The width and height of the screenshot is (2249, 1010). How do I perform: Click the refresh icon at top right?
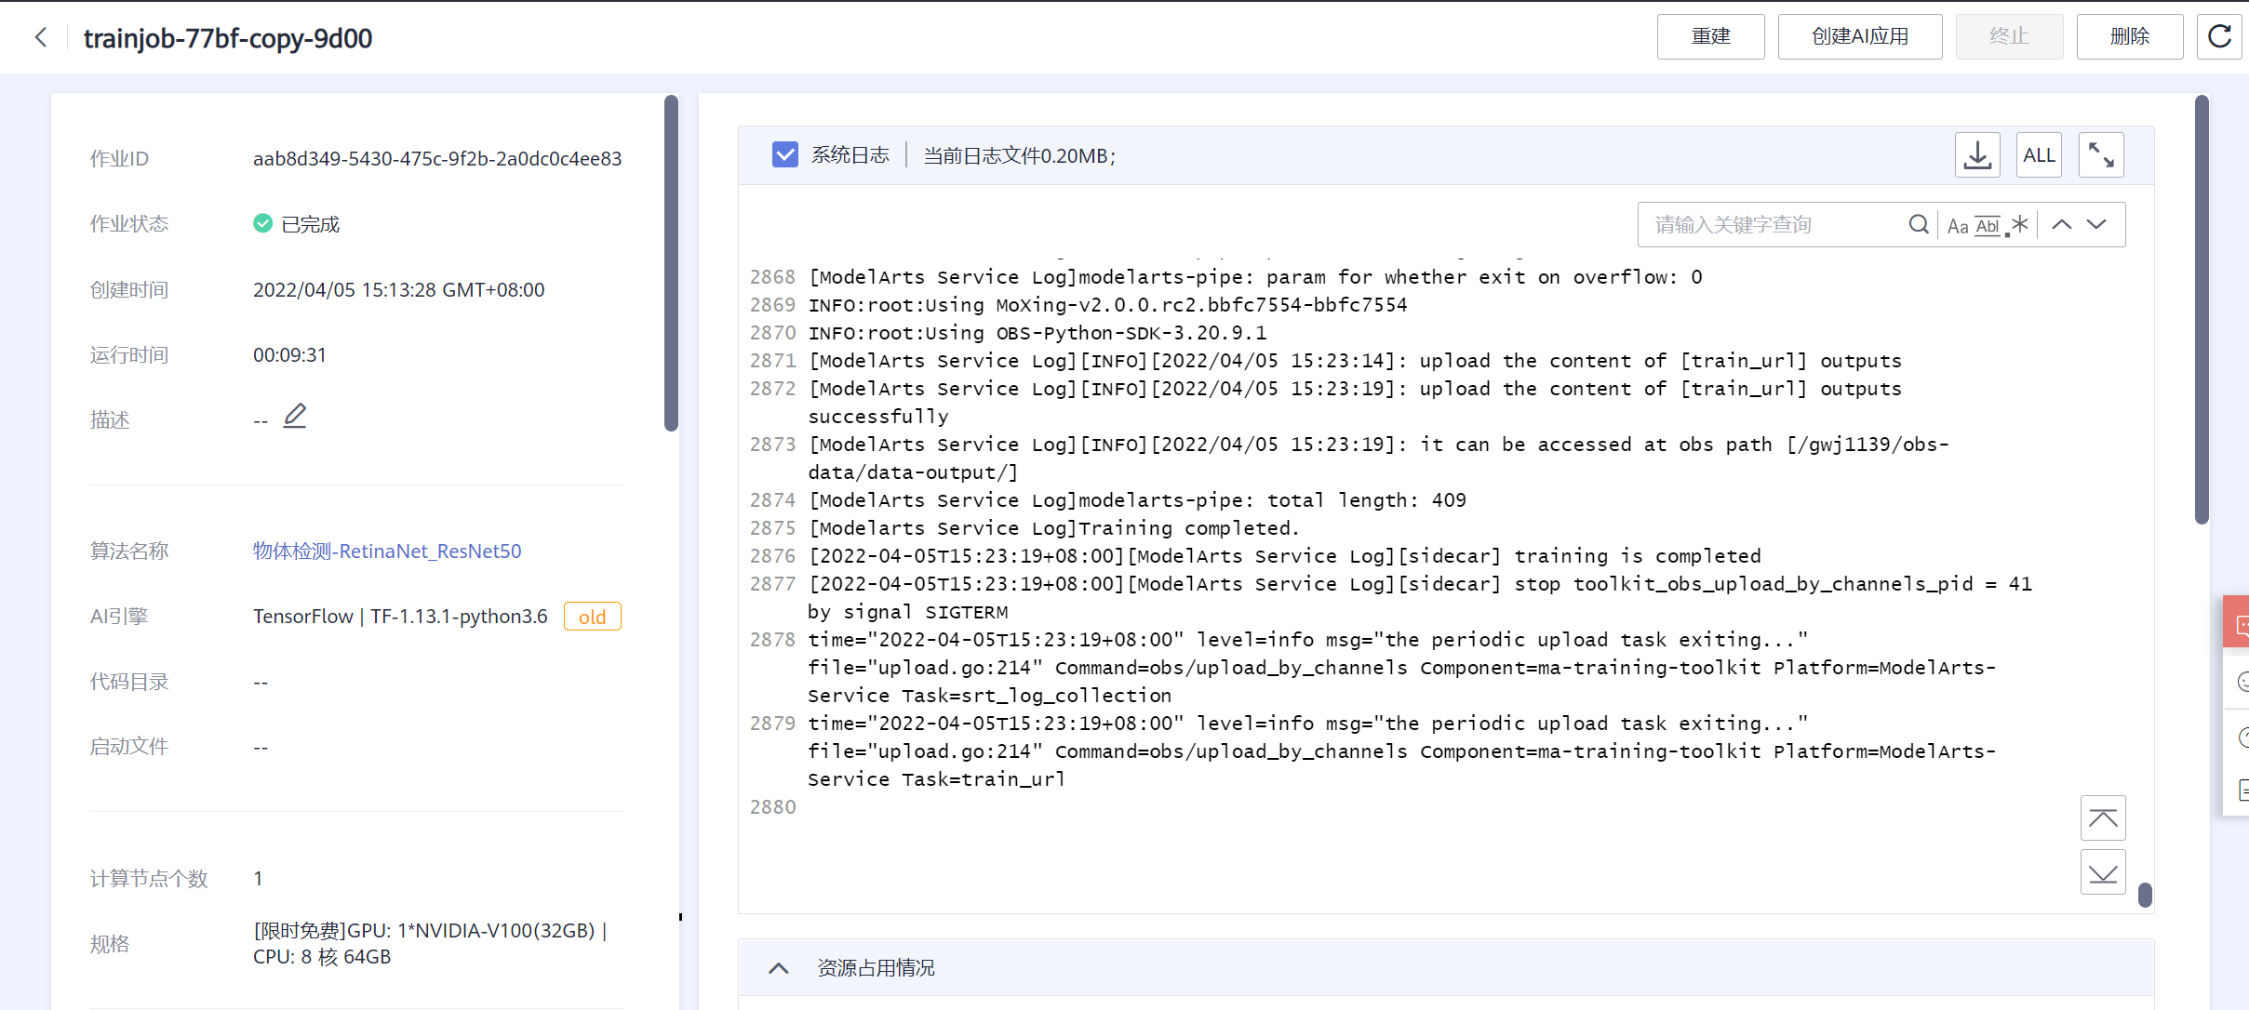pyautogui.click(x=2219, y=37)
